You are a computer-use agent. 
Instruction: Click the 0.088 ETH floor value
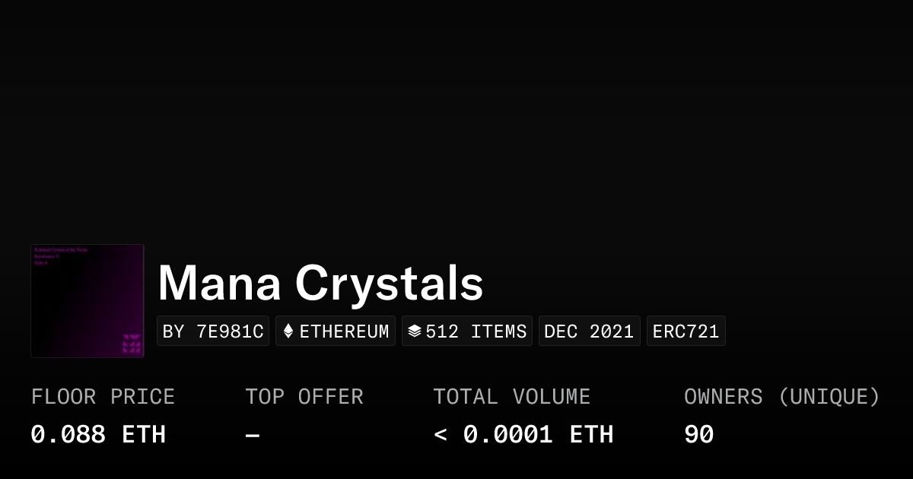98,434
